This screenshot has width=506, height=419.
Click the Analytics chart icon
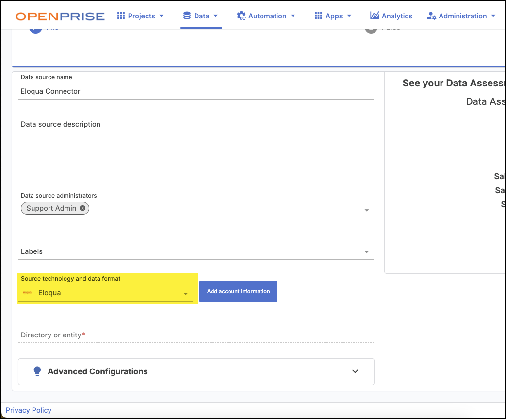pyautogui.click(x=375, y=16)
